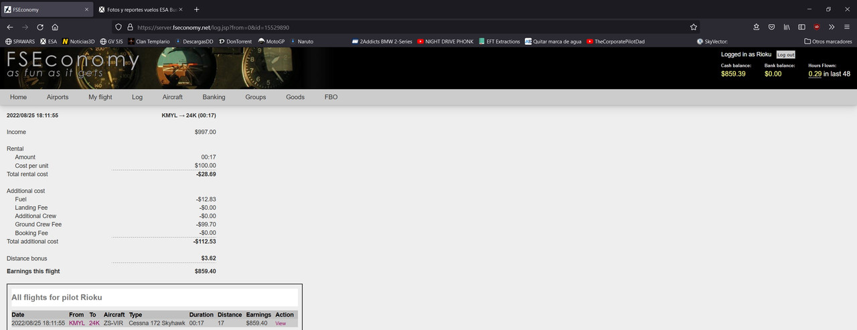
Task: Bookmark this page with the star icon
Action: [694, 27]
